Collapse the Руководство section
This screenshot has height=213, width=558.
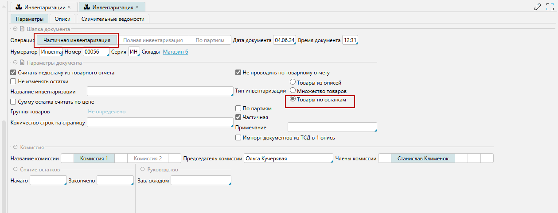coord(142,170)
